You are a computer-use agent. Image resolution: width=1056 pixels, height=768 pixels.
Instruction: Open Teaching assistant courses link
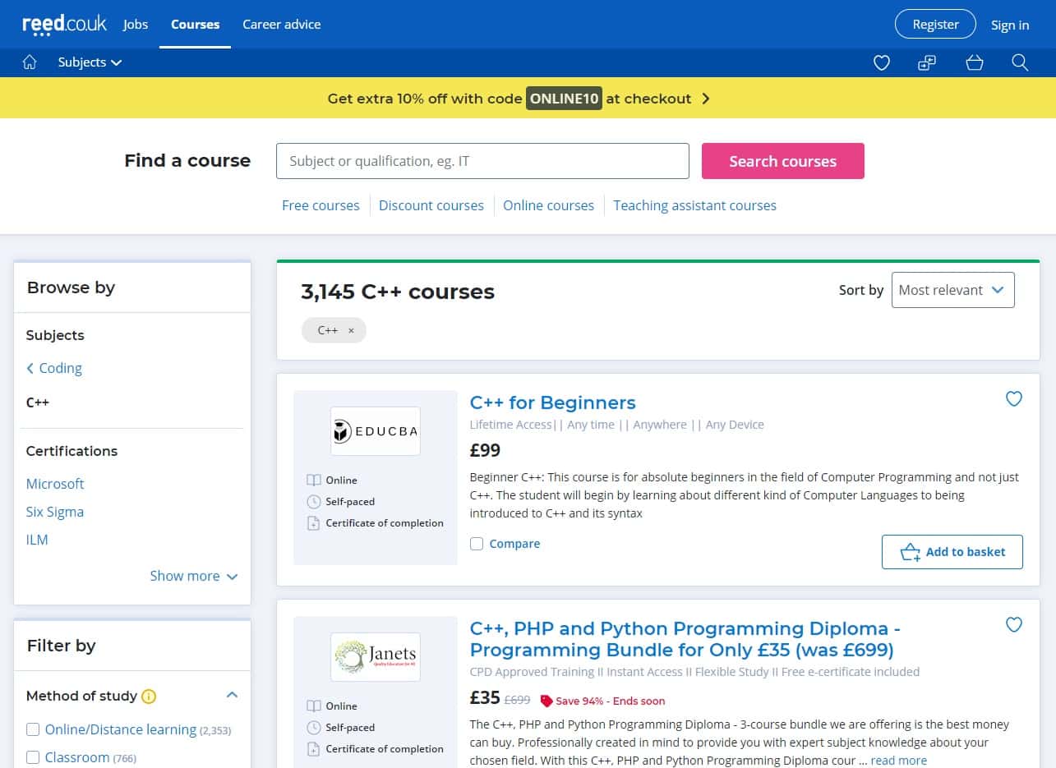[x=694, y=205]
